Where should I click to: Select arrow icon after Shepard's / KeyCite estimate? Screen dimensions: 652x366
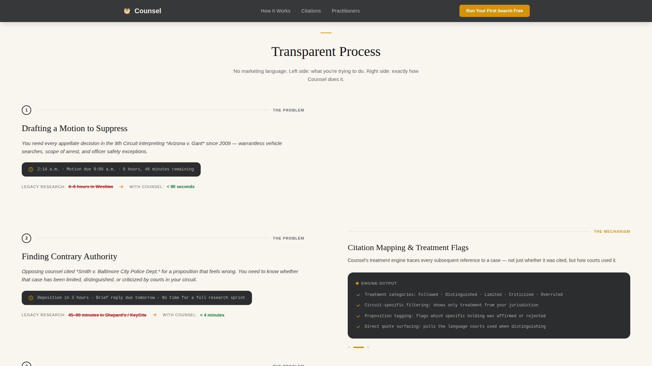(155, 315)
